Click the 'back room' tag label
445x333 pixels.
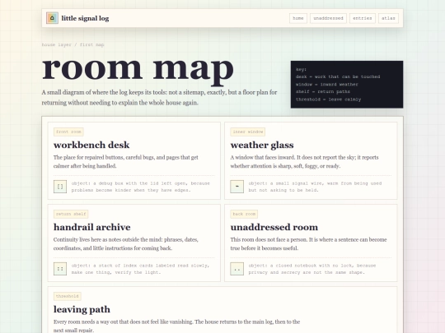tap(244, 214)
